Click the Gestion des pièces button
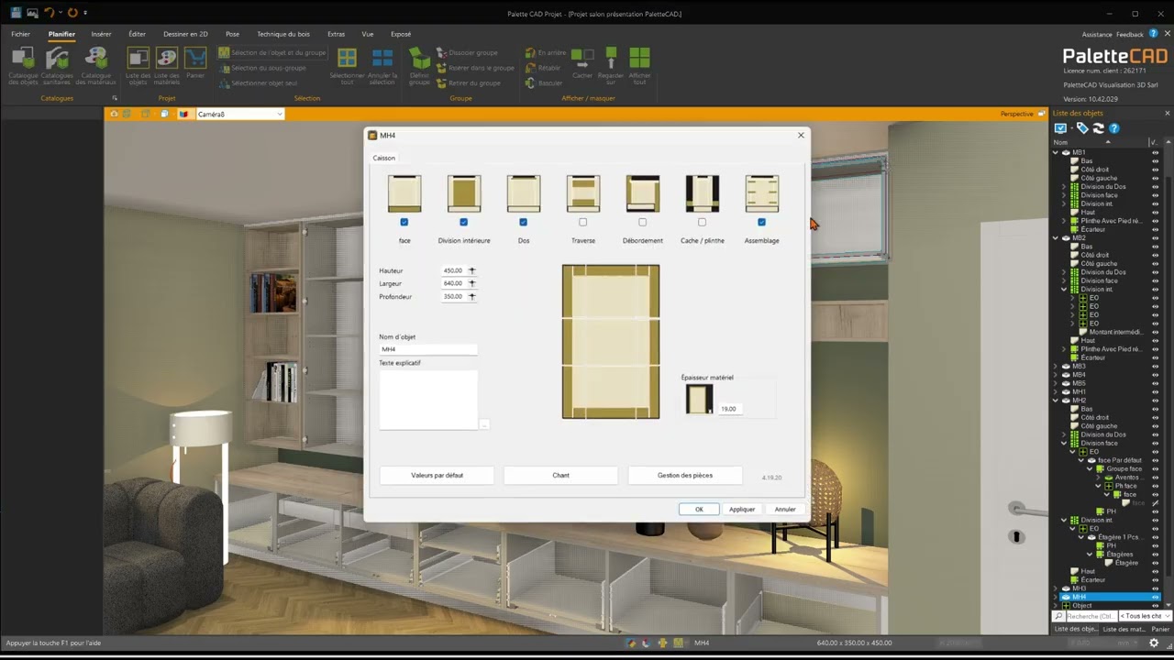 685,475
